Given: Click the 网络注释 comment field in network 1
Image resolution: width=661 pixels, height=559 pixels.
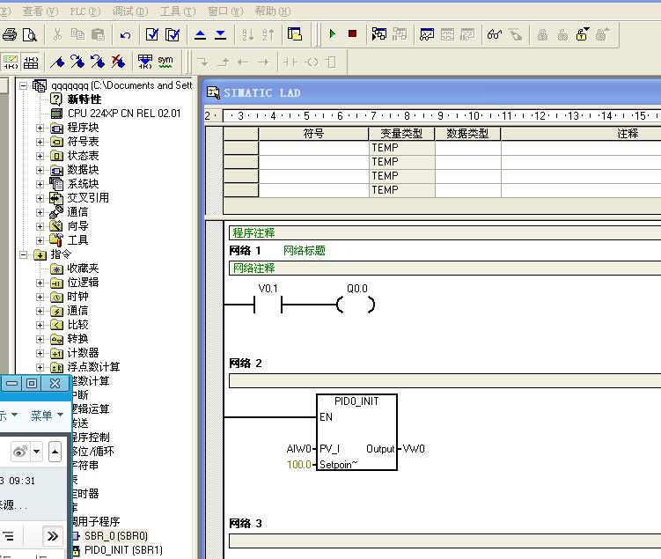Looking at the screenshot, I should coord(444,268).
